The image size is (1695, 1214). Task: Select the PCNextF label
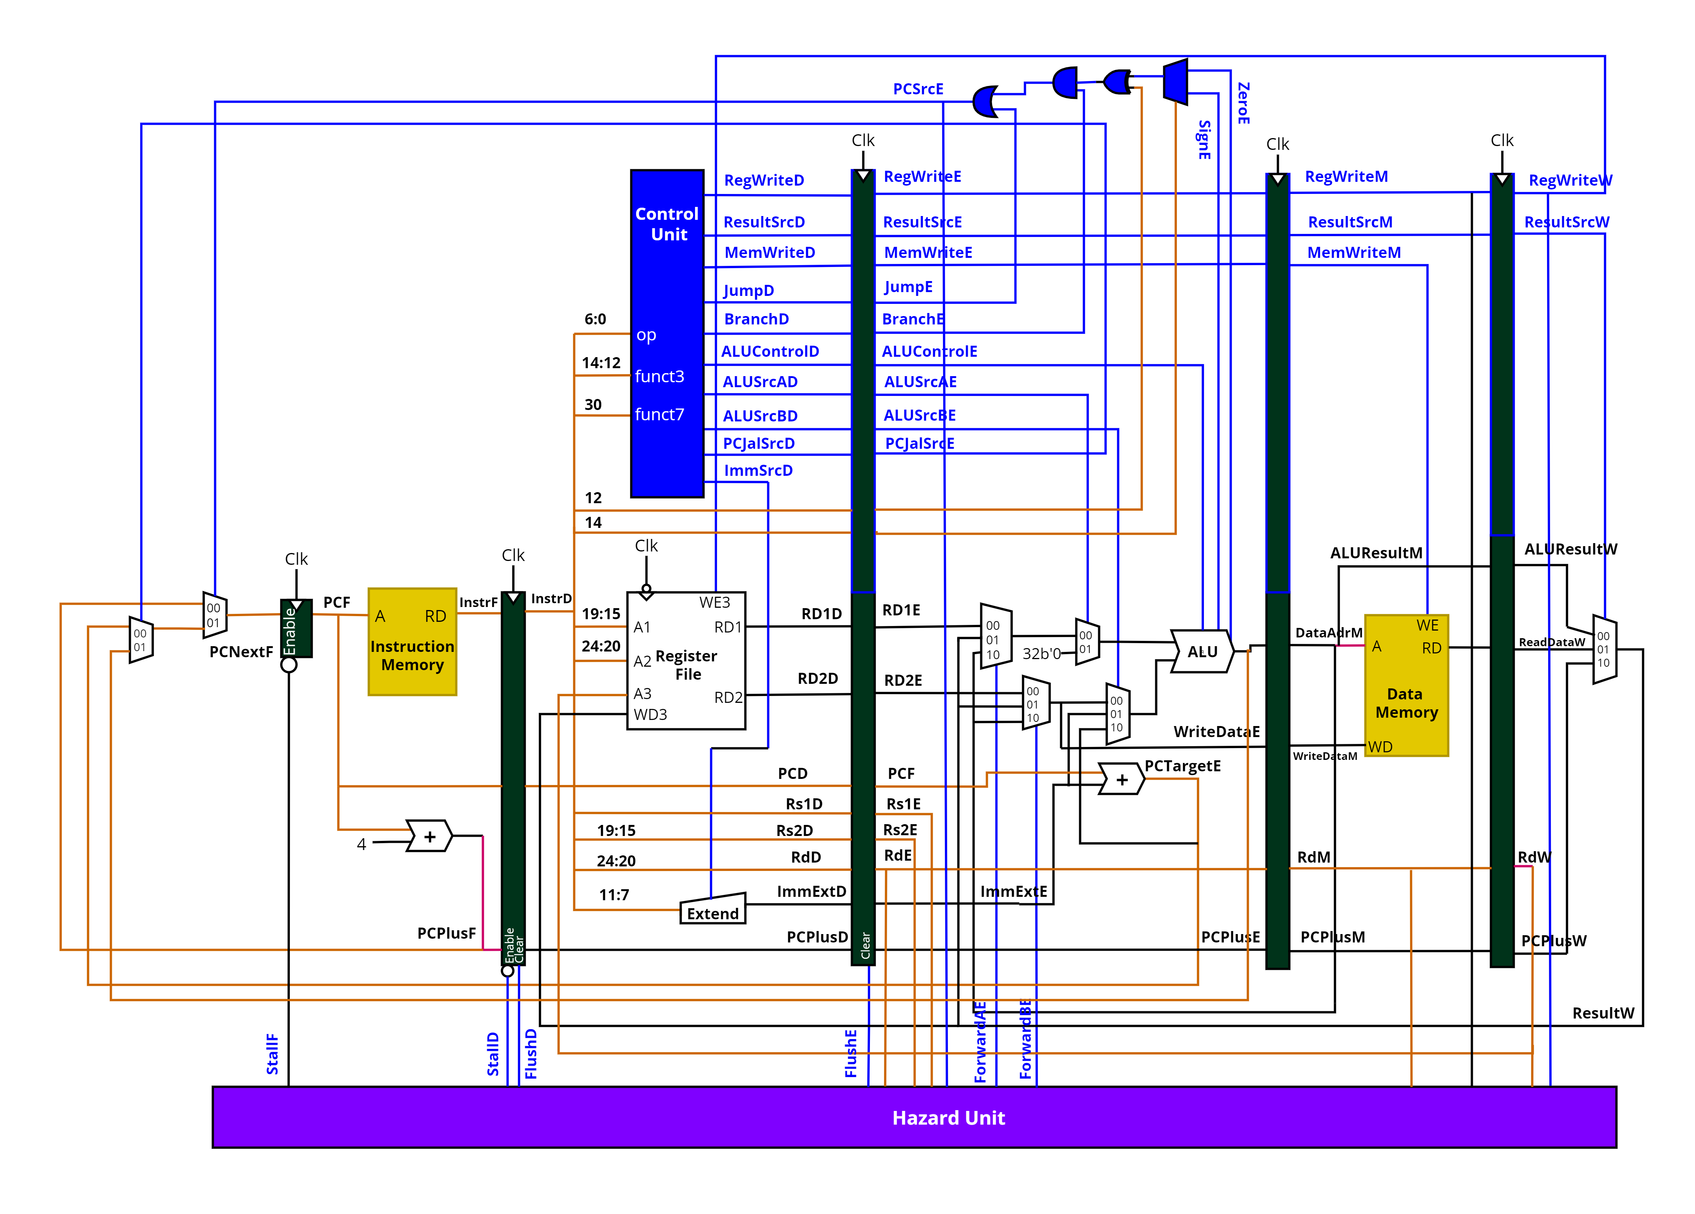(x=241, y=651)
